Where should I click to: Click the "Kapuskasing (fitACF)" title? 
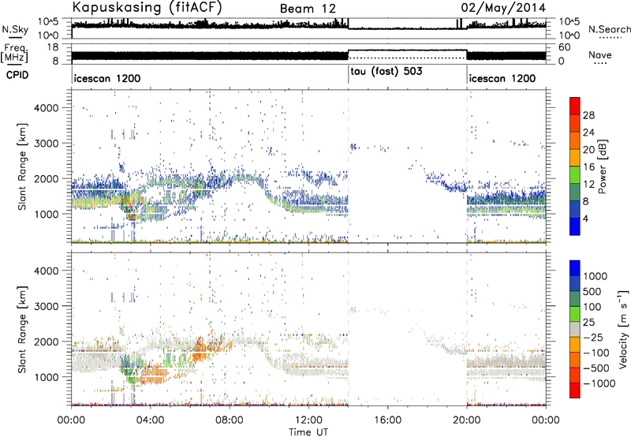tap(147, 8)
